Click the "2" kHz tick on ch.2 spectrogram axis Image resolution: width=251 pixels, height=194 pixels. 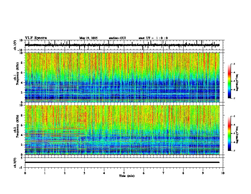click(x=22, y=145)
